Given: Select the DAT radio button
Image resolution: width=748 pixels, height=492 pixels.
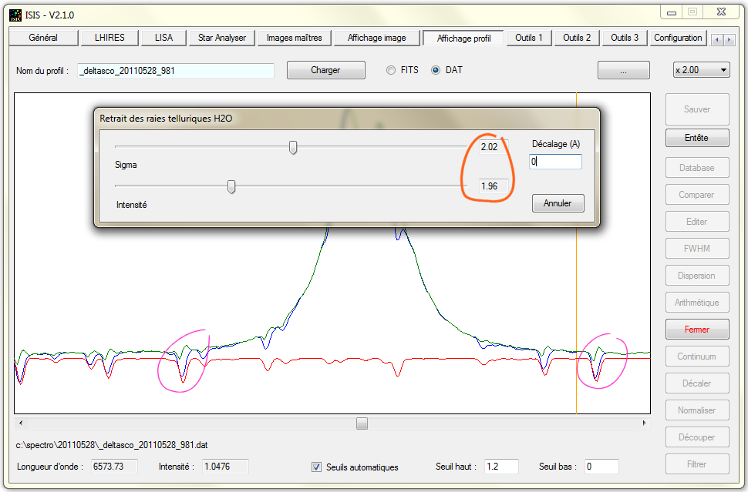Looking at the screenshot, I should [436, 70].
